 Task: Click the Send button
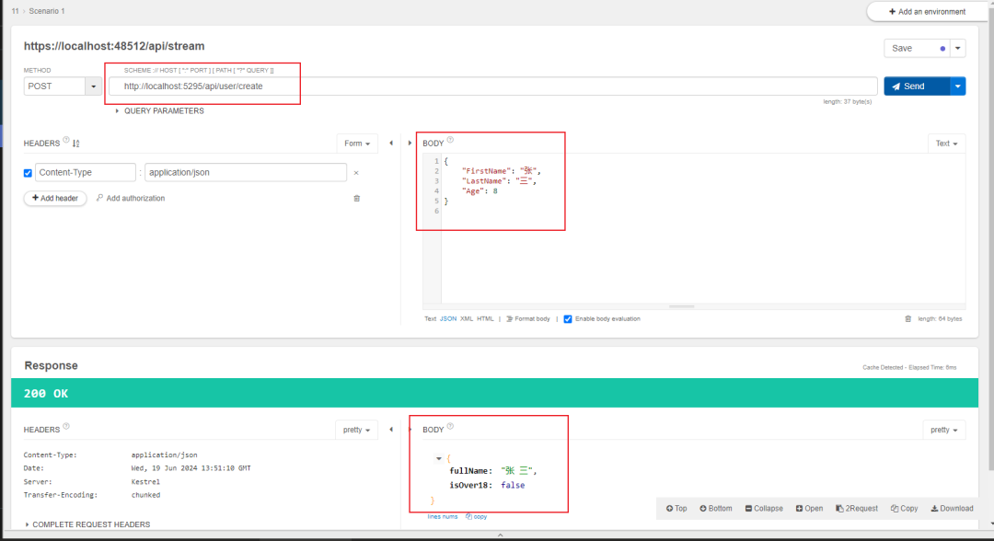(x=912, y=86)
